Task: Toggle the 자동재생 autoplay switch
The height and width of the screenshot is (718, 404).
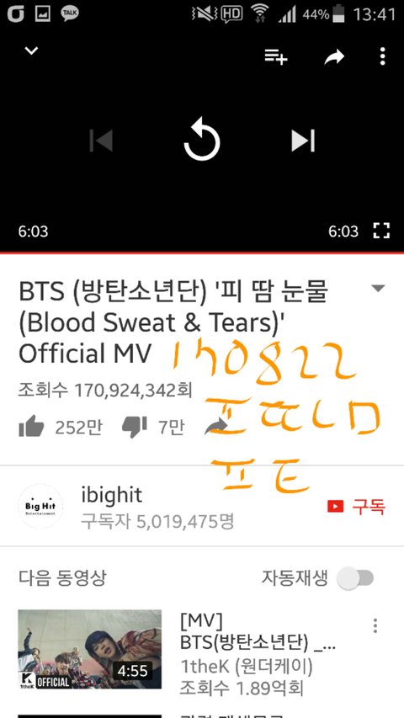Action: (x=355, y=578)
